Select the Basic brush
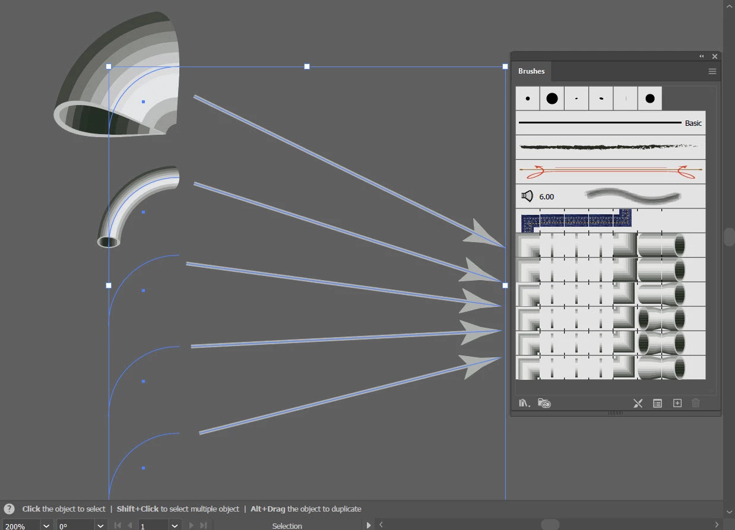Image resolution: width=735 pixels, height=530 pixels. (610, 123)
